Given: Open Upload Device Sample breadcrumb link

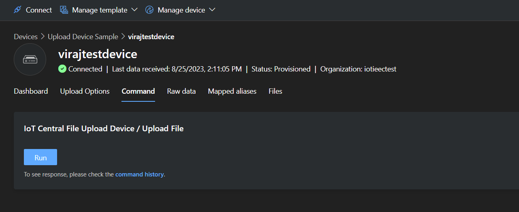Looking at the screenshot, I should (83, 37).
